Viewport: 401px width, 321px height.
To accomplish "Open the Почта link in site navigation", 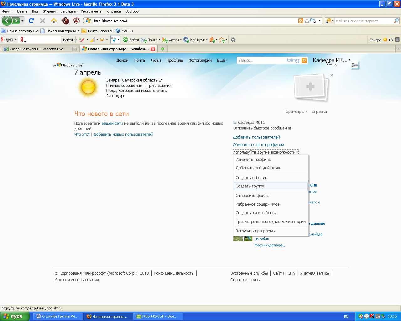I will pos(139,61).
